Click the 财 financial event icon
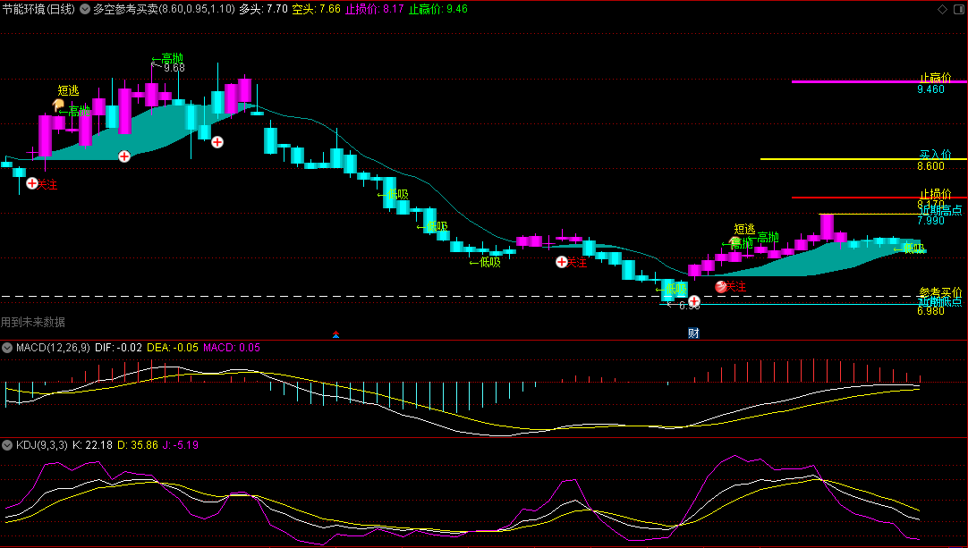Image resolution: width=968 pixels, height=548 pixels. (693, 333)
